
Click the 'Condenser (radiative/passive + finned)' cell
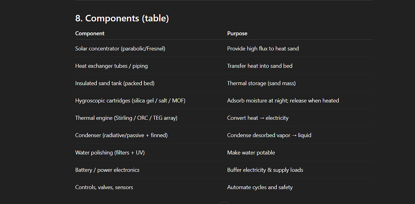121,135
